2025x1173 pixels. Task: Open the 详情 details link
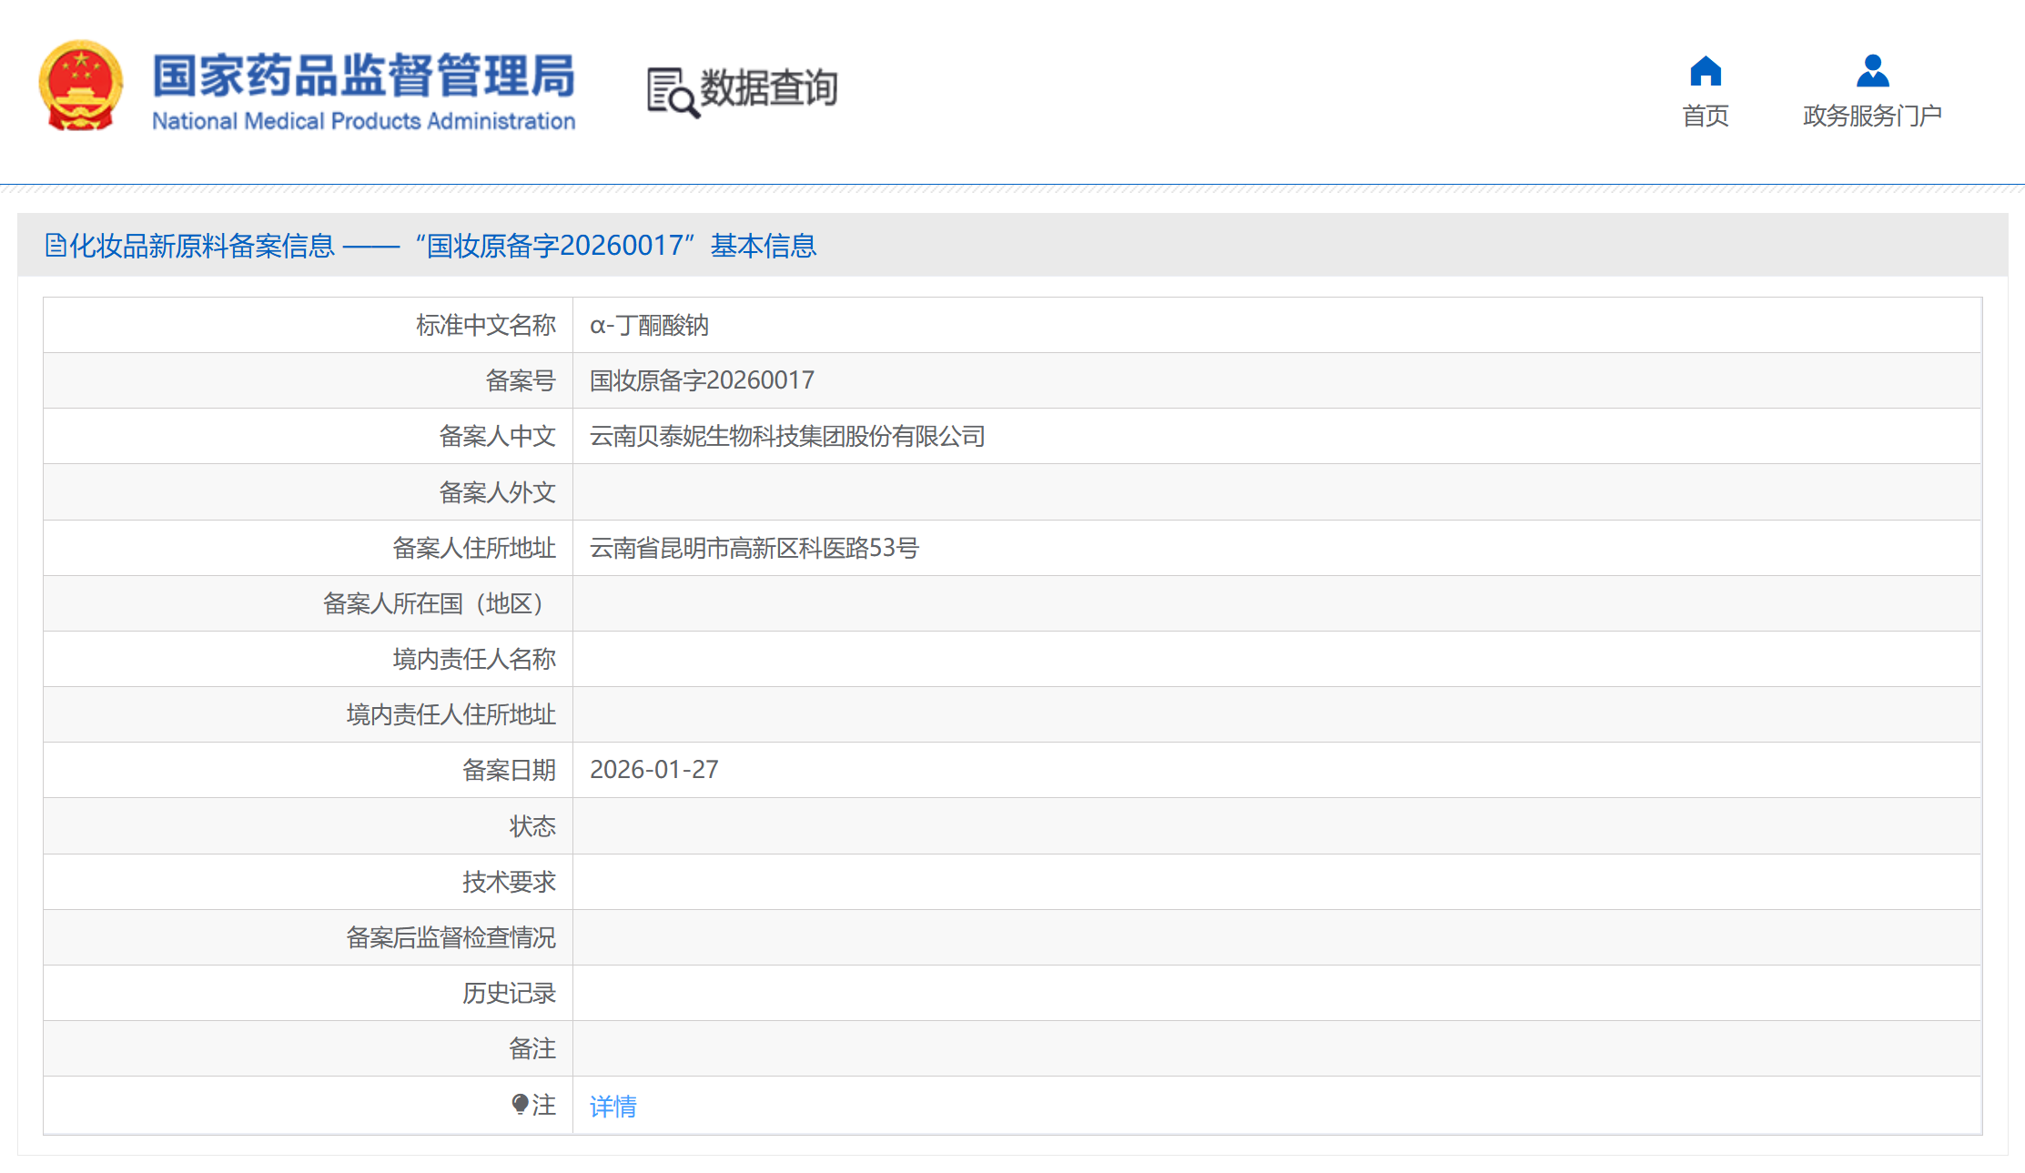pos(613,1106)
